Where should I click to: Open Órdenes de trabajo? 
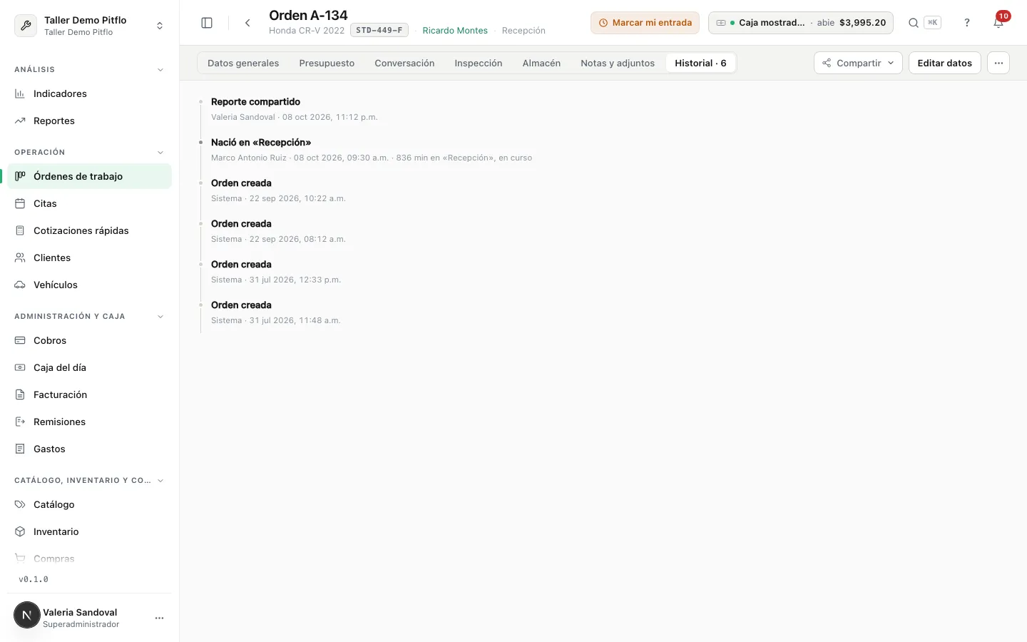(90, 176)
